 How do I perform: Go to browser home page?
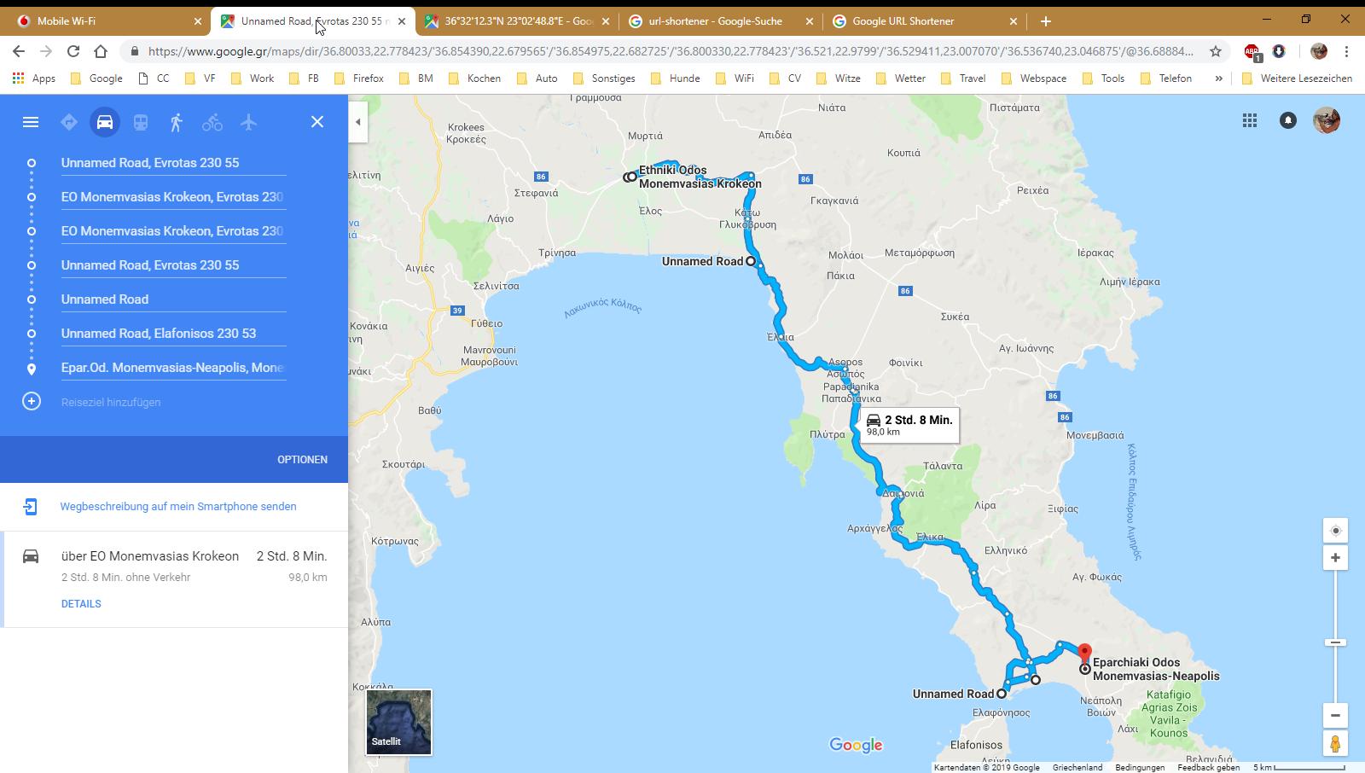[101, 51]
